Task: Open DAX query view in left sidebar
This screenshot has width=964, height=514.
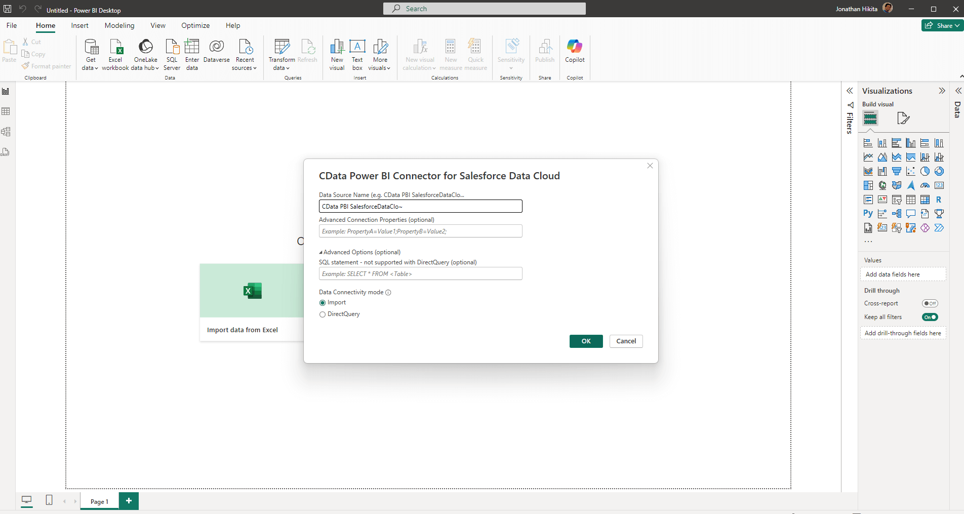Action: [6, 152]
